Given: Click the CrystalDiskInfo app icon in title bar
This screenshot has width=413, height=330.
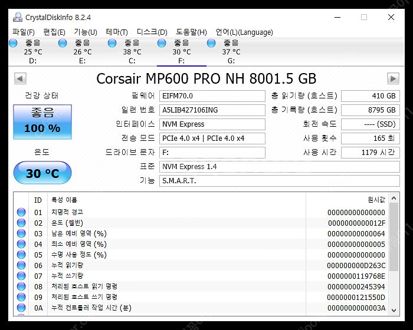Looking at the screenshot, I should 18,17.
